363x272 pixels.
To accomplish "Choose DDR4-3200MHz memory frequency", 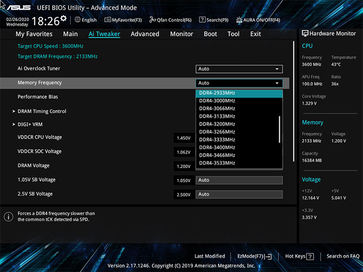I will (239, 124).
